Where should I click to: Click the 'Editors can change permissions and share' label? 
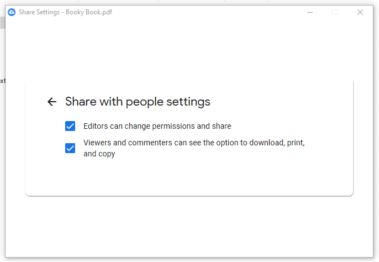[x=157, y=126]
